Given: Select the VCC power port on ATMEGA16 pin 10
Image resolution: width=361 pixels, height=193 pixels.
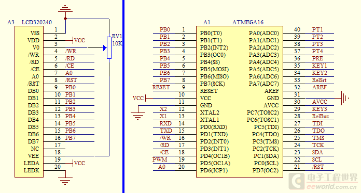Looking at the screenshot, I should tap(140, 98).
